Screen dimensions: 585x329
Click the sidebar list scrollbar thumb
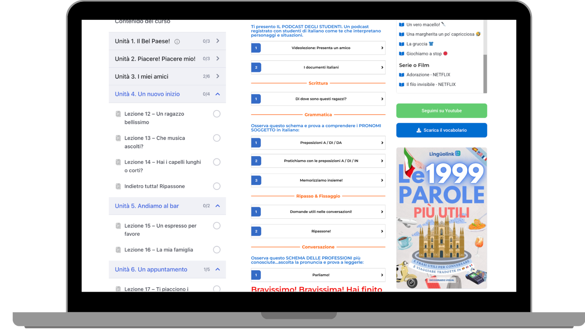click(485, 73)
